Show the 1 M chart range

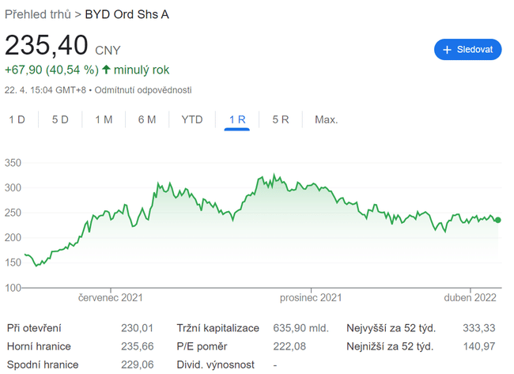104,119
